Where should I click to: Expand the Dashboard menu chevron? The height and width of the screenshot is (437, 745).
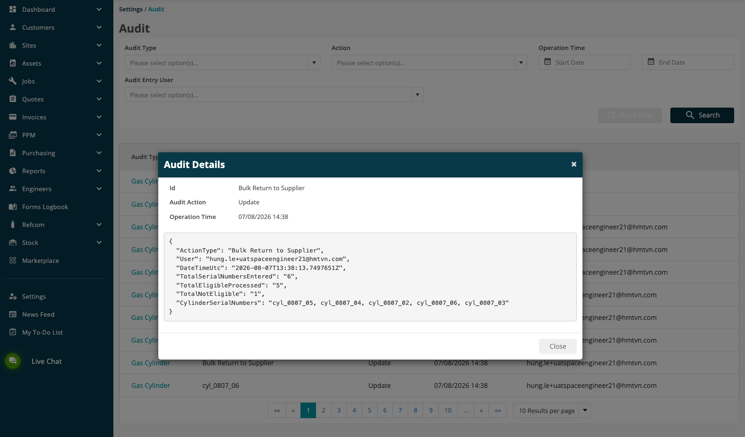coord(99,9)
